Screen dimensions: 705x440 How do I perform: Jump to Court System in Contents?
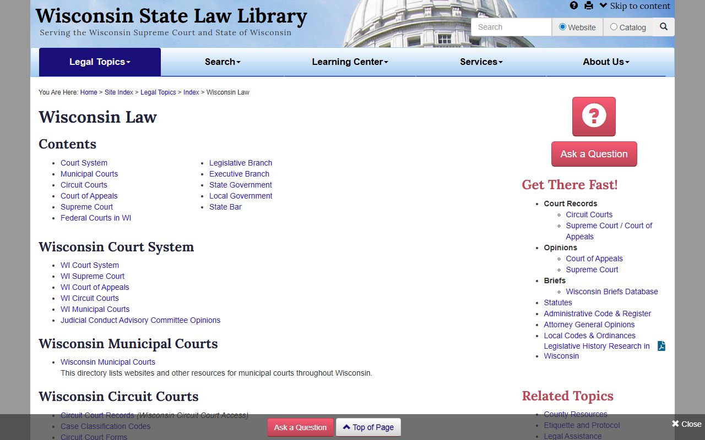click(x=84, y=163)
